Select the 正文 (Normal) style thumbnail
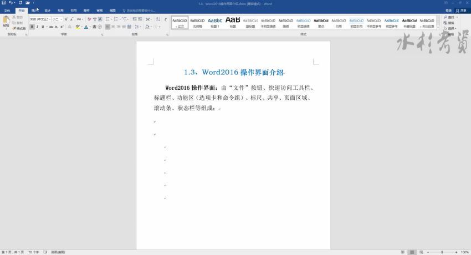The image size is (471, 255). click(180, 23)
